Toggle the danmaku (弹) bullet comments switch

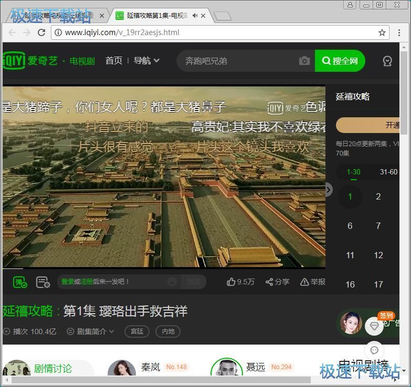(x=20, y=282)
